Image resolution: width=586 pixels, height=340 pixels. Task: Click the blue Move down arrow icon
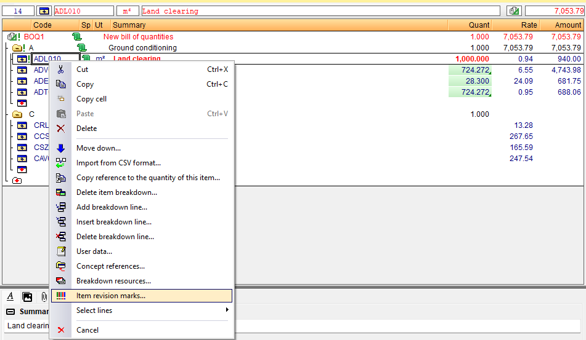[60, 148]
